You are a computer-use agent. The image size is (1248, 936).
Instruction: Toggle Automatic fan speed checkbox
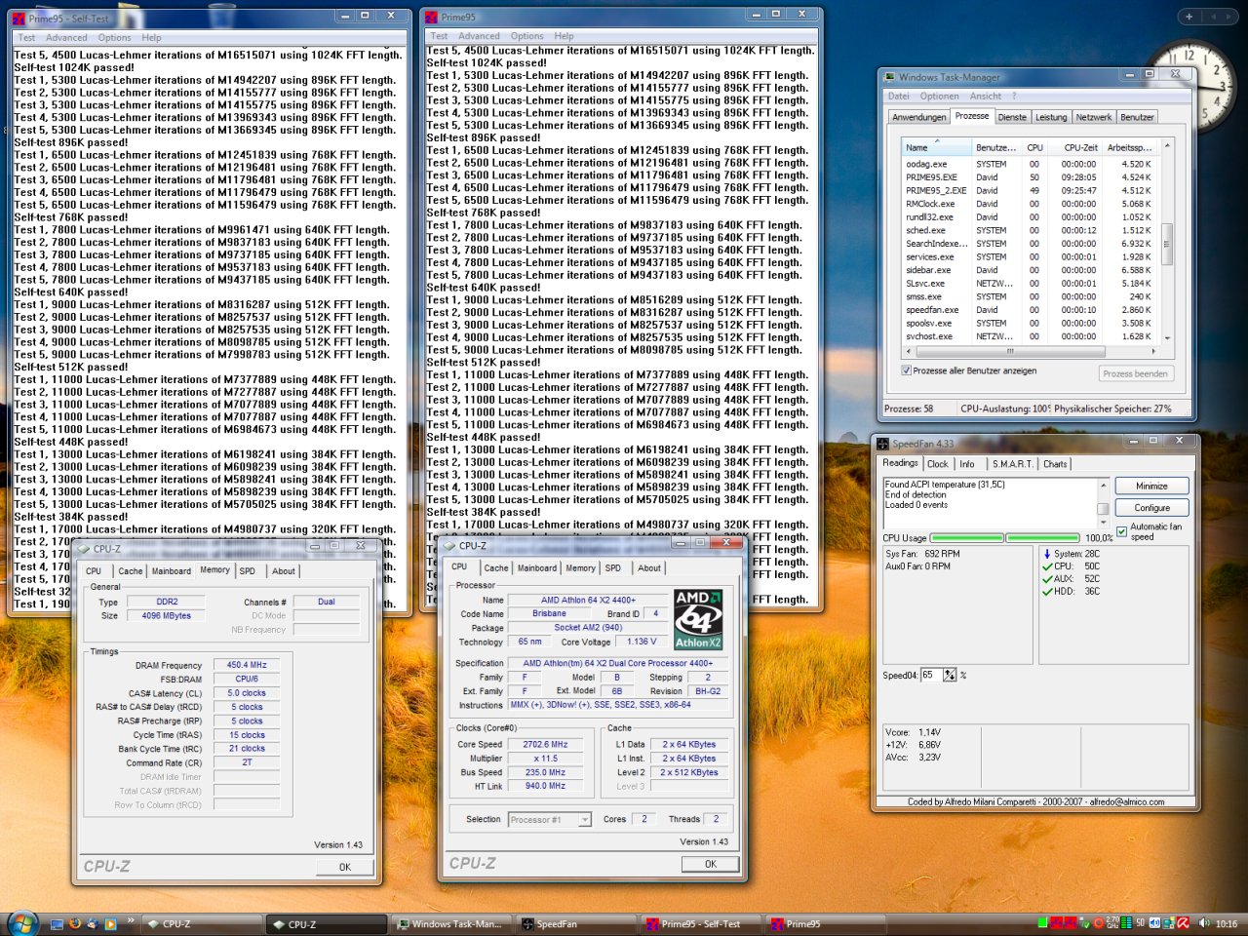(x=1121, y=531)
